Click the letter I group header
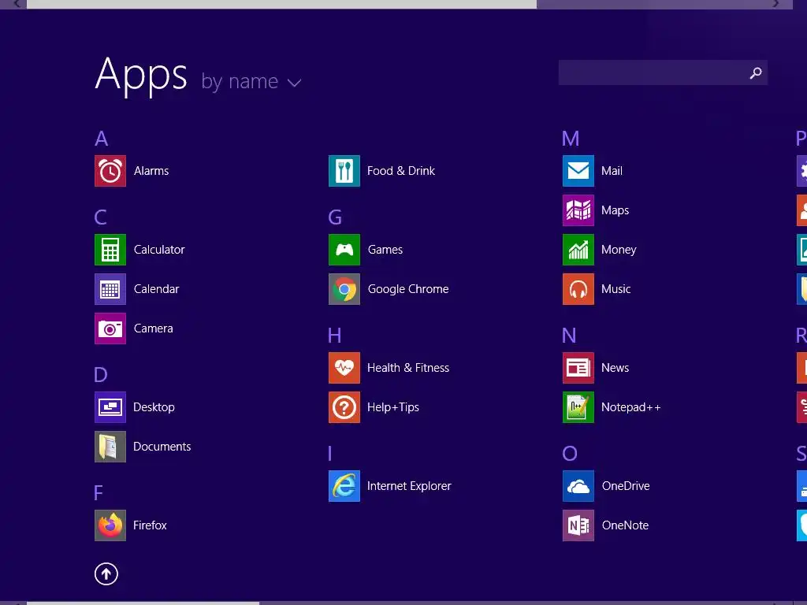The width and height of the screenshot is (807, 605). 330,453
